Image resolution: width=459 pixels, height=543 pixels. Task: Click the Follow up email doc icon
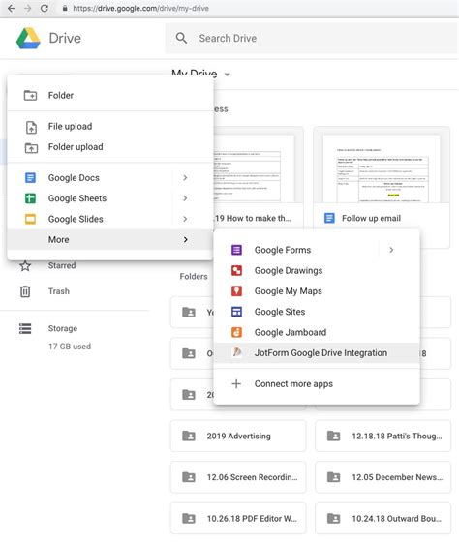tap(329, 218)
